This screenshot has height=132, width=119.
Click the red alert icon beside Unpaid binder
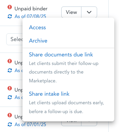point(10,7)
